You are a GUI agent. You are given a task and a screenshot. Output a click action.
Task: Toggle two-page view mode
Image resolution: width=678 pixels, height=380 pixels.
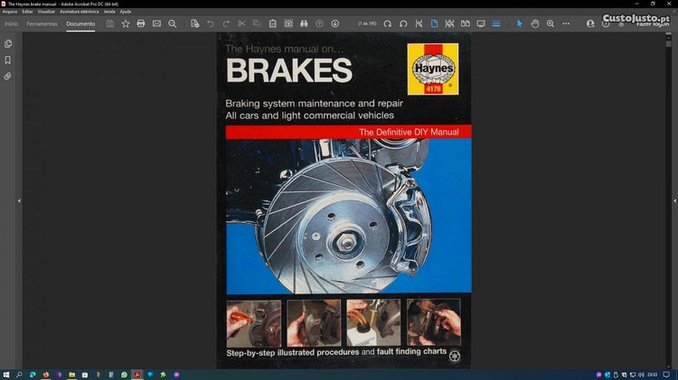pos(465,23)
